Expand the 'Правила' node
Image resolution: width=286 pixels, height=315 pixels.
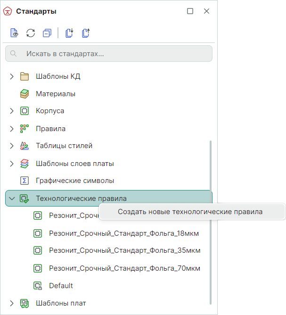(12, 129)
